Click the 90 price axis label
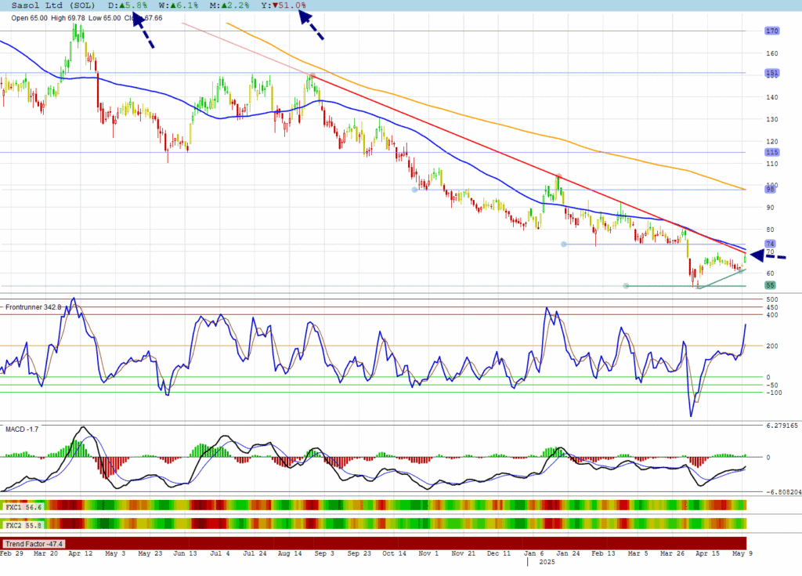The width and height of the screenshot is (802, 576). (x=770, y=208)
